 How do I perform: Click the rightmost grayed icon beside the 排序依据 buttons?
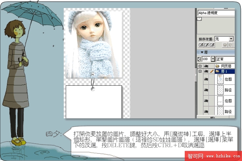tap(231, 45)
